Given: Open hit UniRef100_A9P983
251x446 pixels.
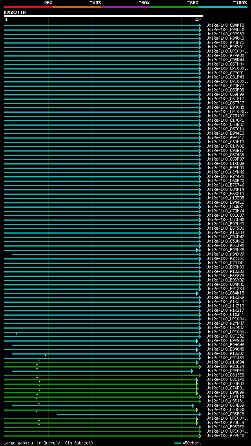Looking at the screenshot, I should 225,34.
